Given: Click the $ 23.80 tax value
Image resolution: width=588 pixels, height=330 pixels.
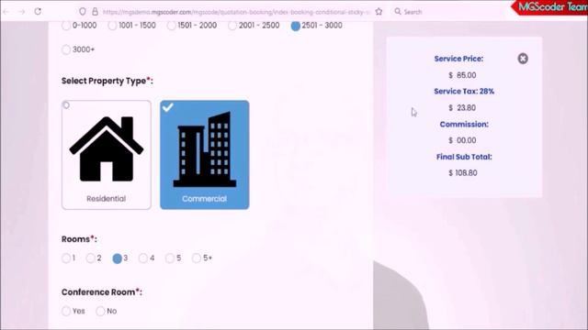Looking at the screenshot, I should tap(462, 108).
